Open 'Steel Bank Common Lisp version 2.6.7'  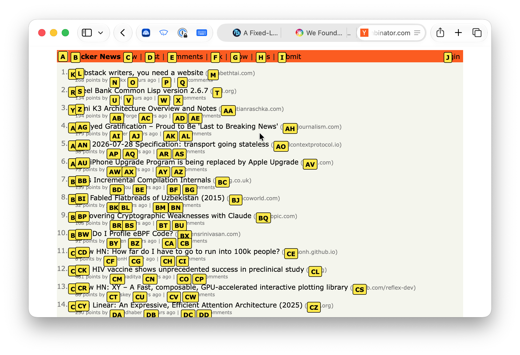coord(142,91)
